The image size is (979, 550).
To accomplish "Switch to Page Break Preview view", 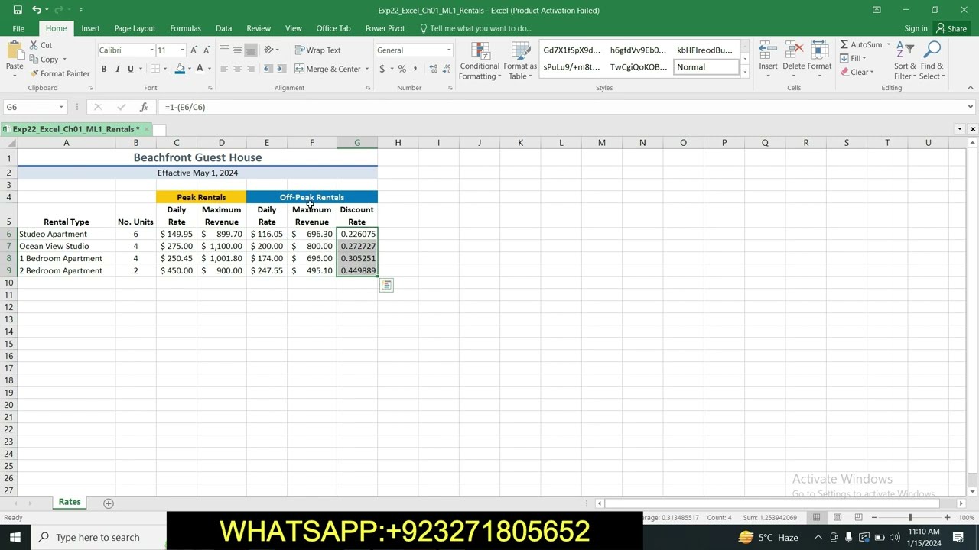I will tap(858, 517).
